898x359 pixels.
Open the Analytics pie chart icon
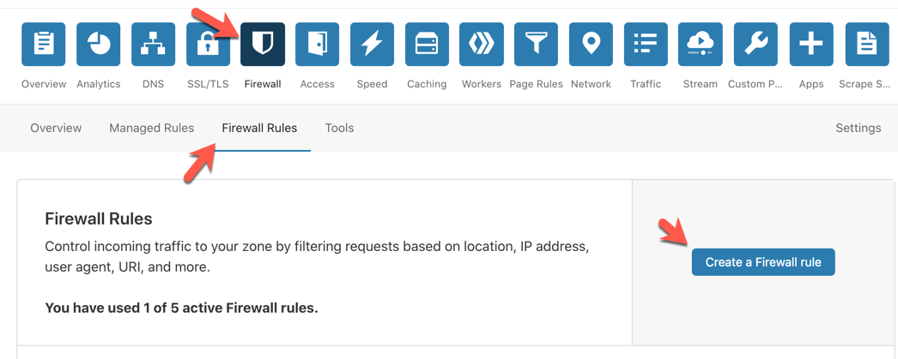98,45
